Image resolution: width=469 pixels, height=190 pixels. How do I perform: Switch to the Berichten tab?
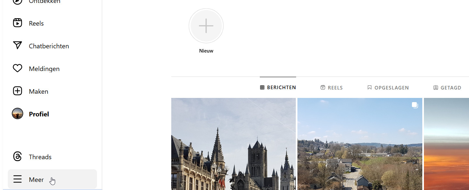point(278,88)
